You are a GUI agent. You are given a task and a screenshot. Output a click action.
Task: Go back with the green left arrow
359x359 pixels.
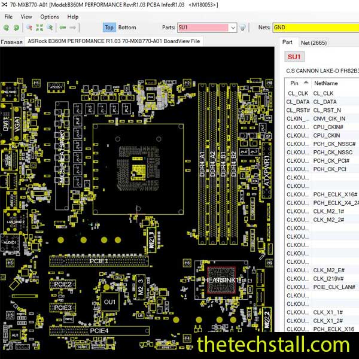click(x=63, y=28)
